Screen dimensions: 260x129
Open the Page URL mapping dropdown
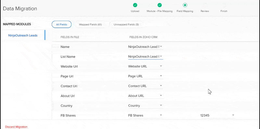[x=145, y=76]
